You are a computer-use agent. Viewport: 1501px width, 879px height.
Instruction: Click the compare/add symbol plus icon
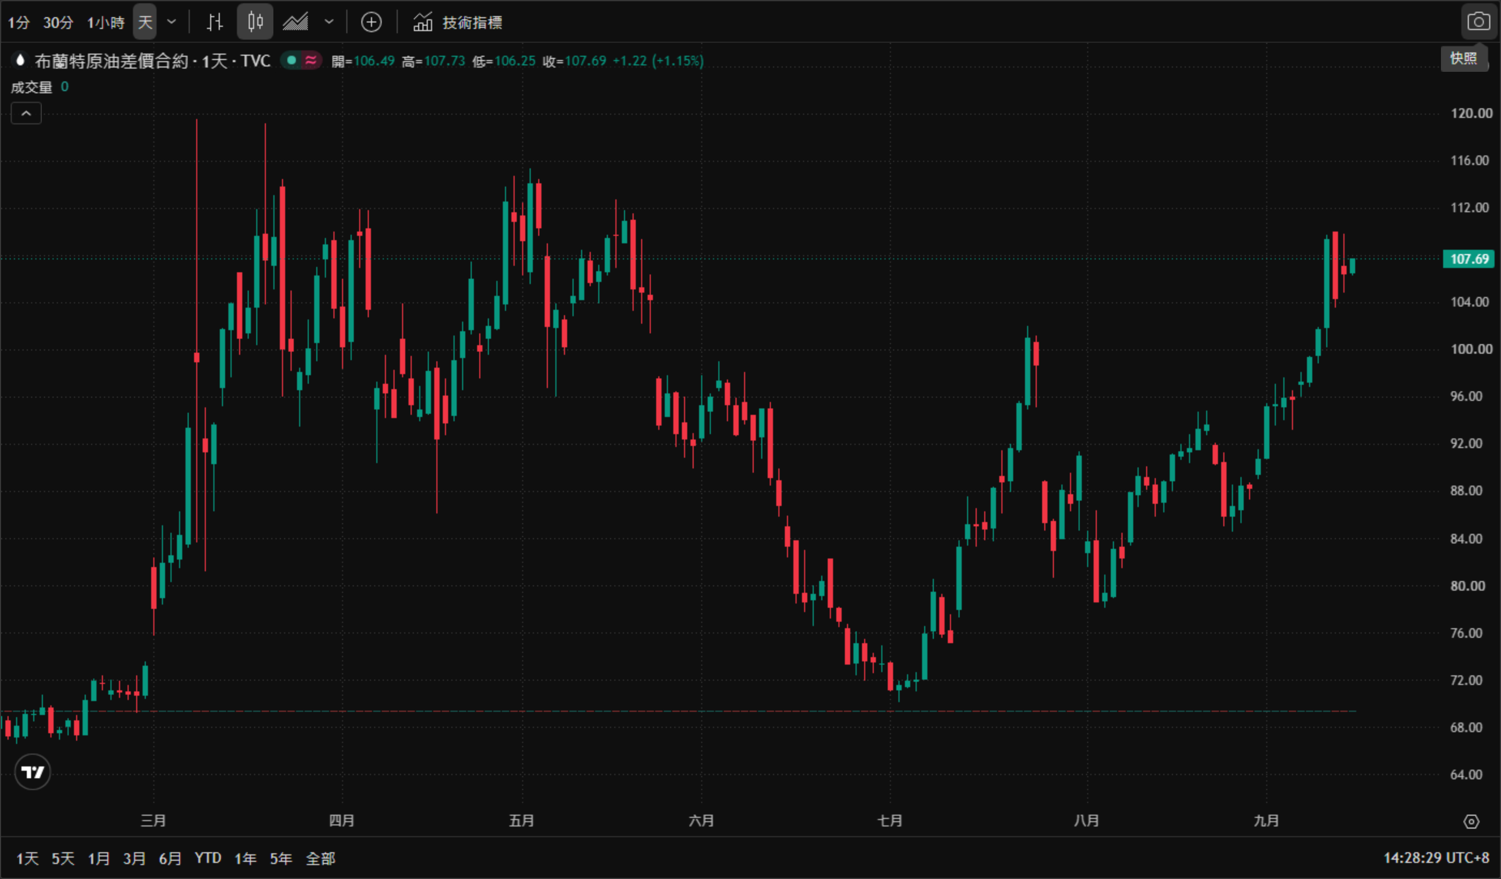point(371,22)
